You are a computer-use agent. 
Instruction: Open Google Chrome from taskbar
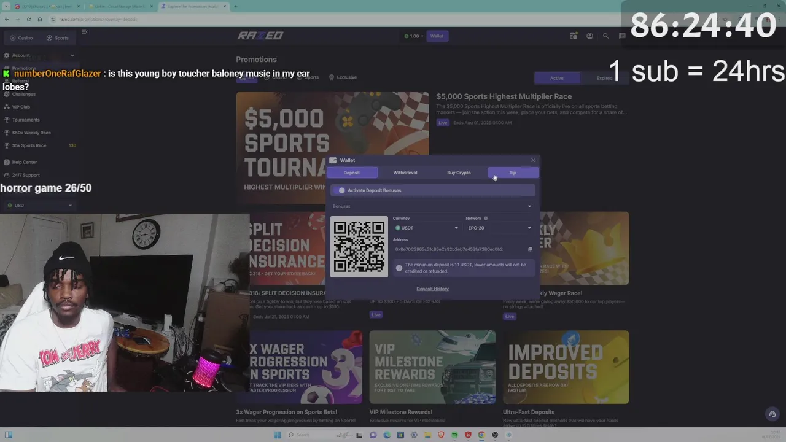coord(481,435)
